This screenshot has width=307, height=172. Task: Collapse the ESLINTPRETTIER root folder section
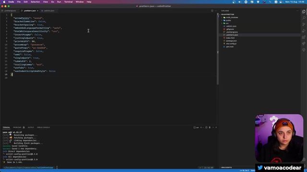(x=227, y=14)
